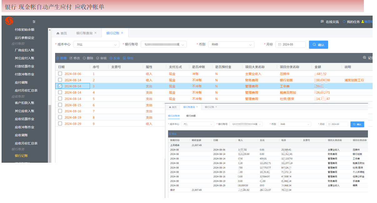Open 付款结算作业 in the sidebar

tap(24, 66)
